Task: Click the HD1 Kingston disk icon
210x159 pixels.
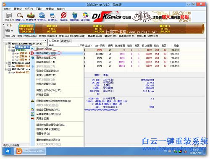Action: pos(9,63)
